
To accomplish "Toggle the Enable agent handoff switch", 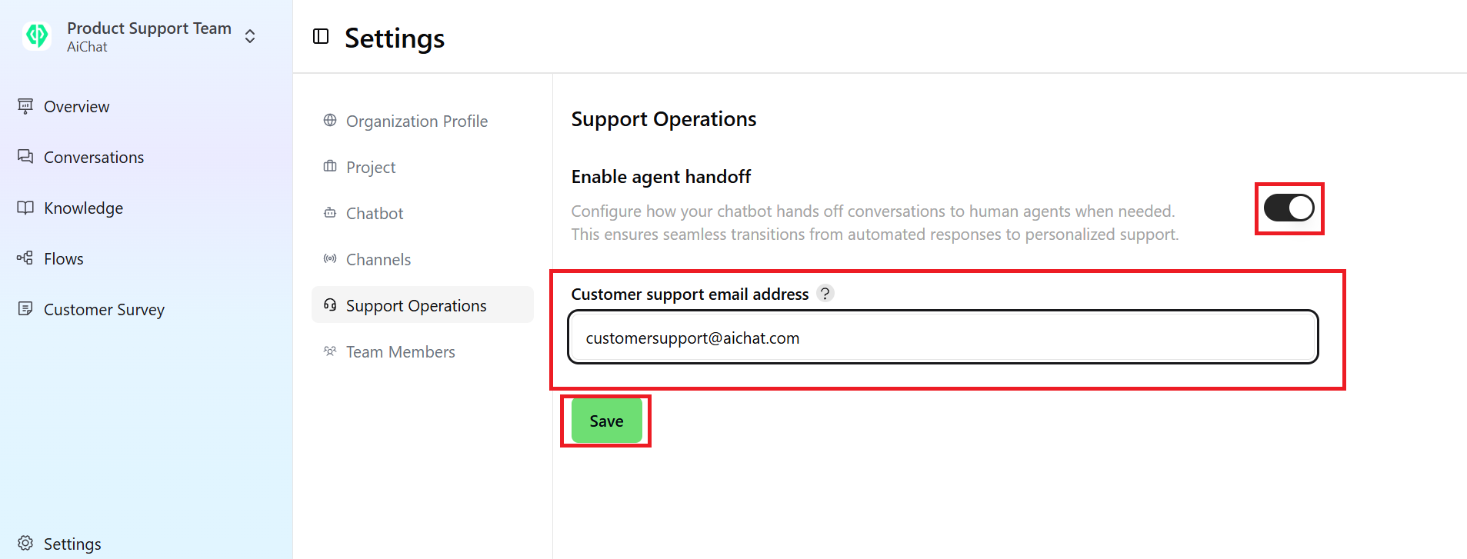I will pos(1288,207).
